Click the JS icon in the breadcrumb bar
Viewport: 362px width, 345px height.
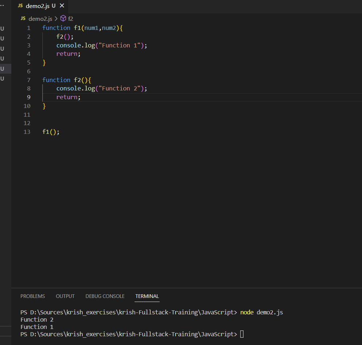23,18
